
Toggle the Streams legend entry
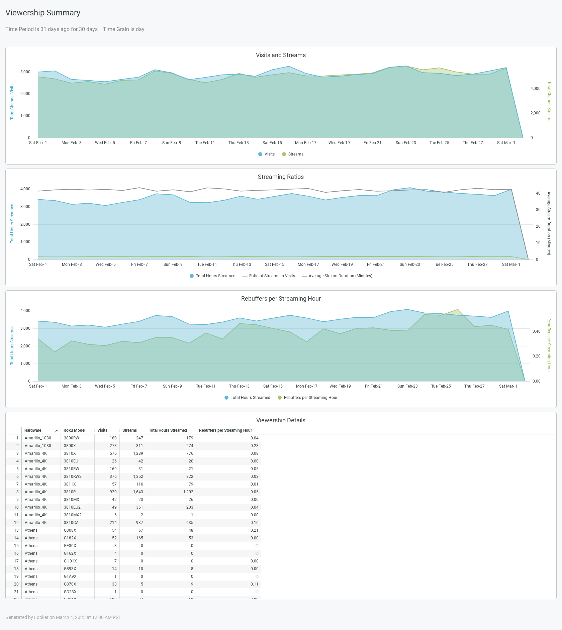point(293,154)
